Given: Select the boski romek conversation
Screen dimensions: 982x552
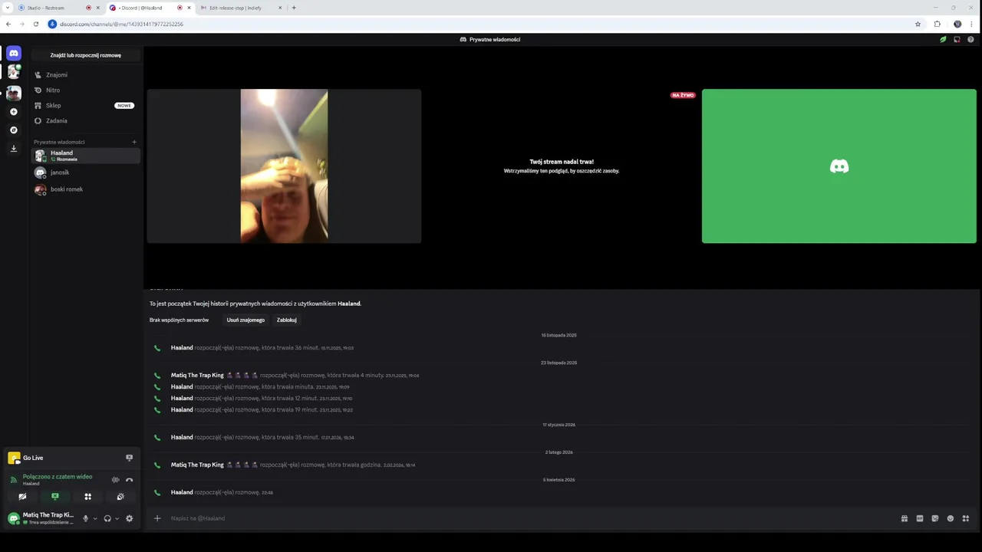Looking at the screenshot, I should pos(86,189).
